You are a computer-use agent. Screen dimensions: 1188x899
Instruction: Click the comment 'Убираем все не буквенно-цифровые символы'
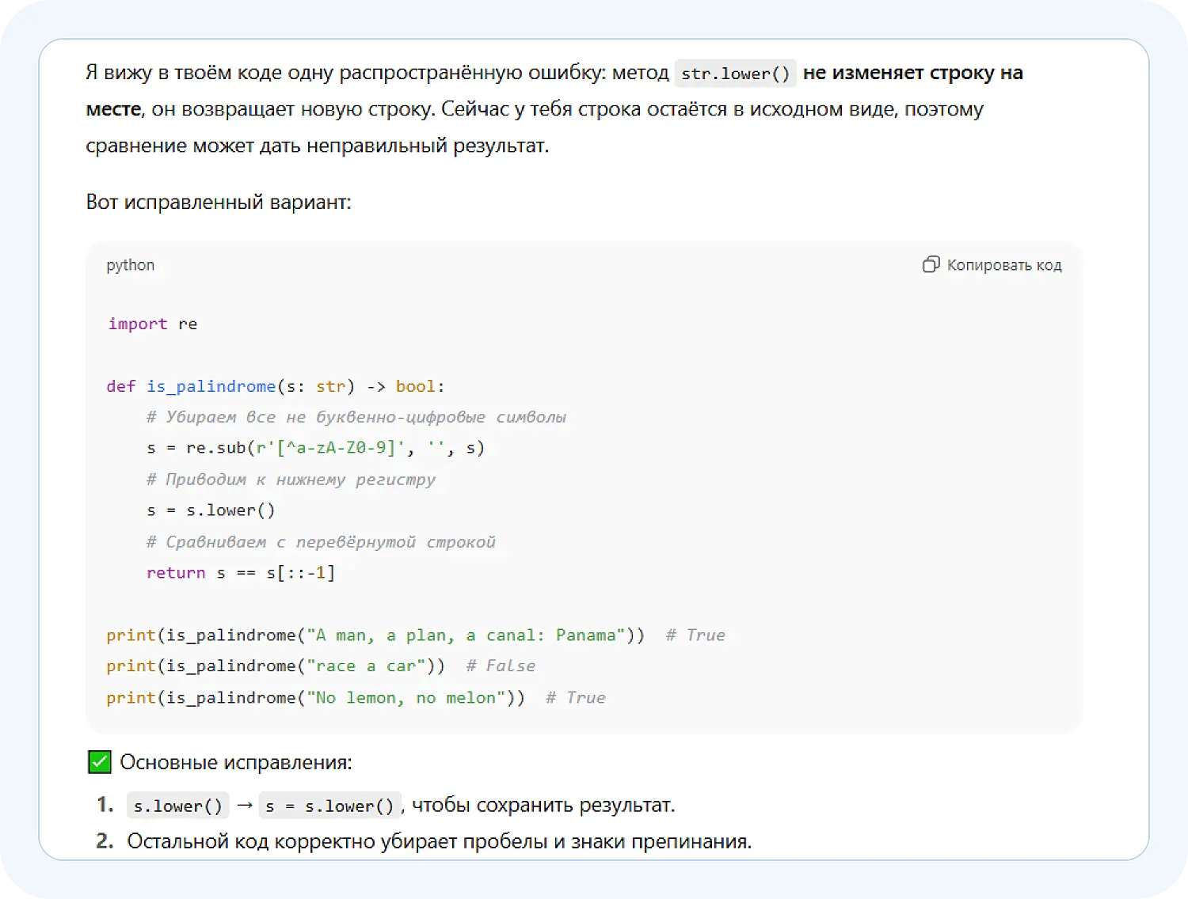(356, 417)
